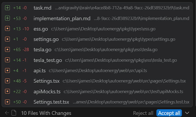Collapse the 10 Files With Changes list
Image resolution: width=196 pixels, height=117 pixels.
click(46, 113)
